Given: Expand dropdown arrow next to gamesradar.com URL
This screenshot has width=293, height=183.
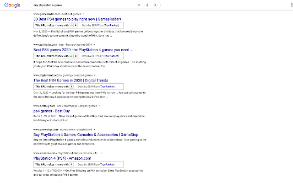Looking at the screenshot, I should pos(83,14).
